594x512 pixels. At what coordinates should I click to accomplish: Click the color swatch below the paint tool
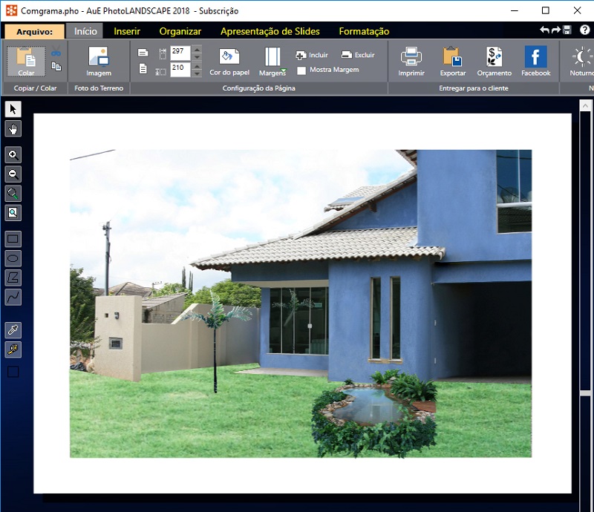click(x=13, y=372)
